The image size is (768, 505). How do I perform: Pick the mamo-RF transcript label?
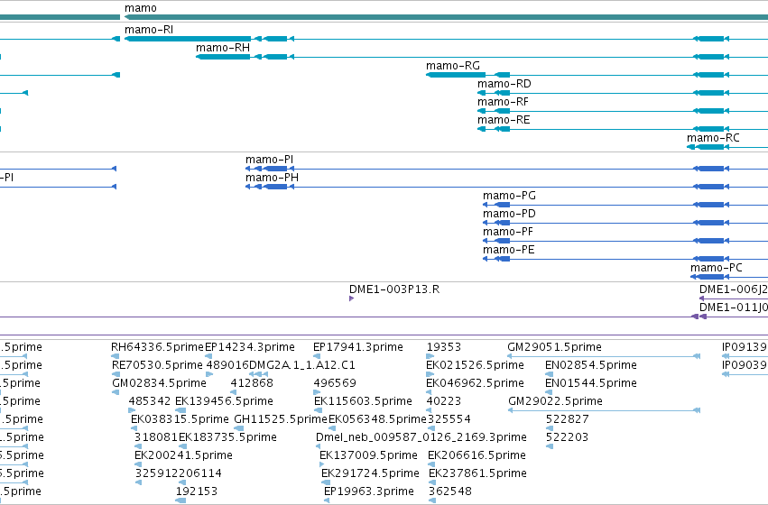tap(503, 102)
